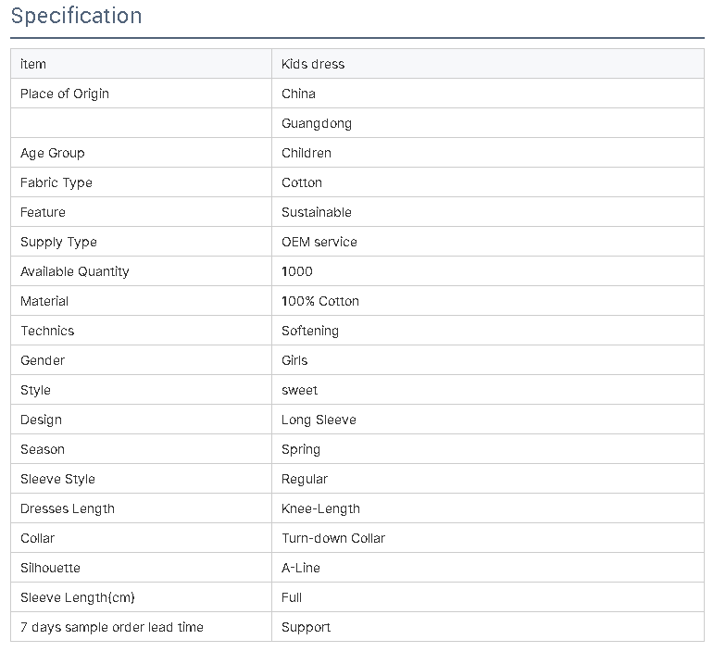Click the Sleeve Style label
This screenshot has width=726, height=652.
[57, 480]
